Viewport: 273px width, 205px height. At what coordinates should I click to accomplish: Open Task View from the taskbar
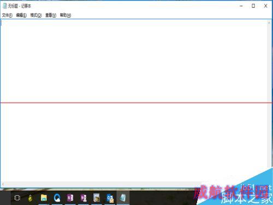point(17,198)
